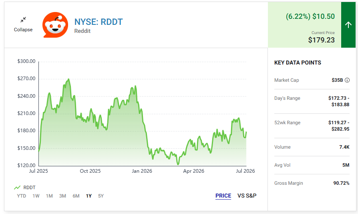The height and width of the screenshot is (214, 358).
Task: Click the Gross Margin value 90.72%
Action: (341, 183)
